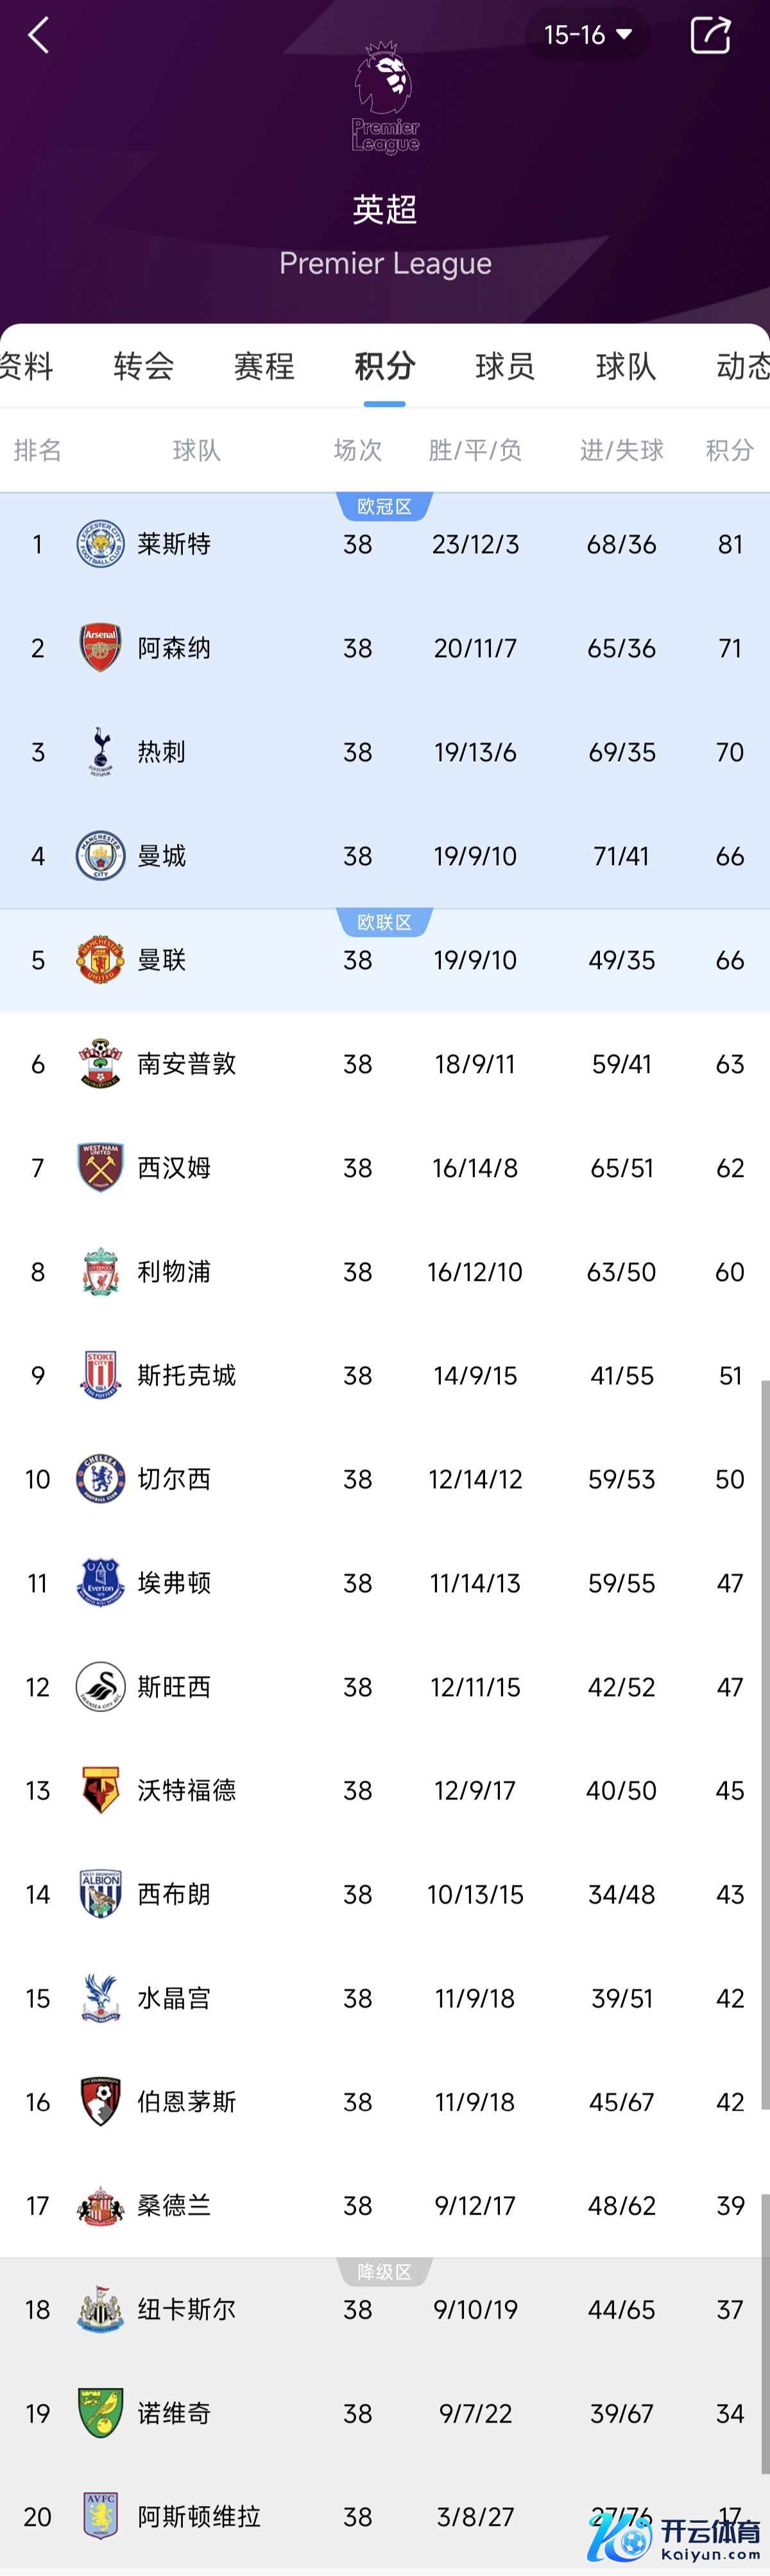Tap the Manchester United crest
The height and width of the screenshot is (2576, 770).
coord(100,960)
